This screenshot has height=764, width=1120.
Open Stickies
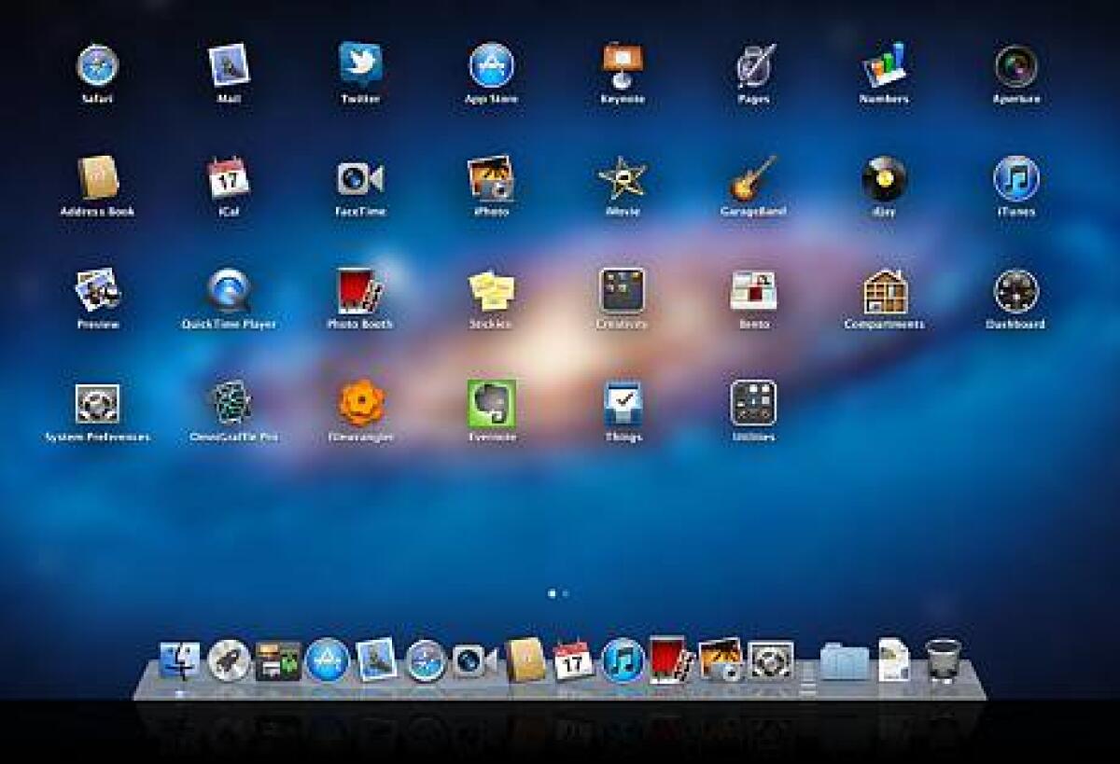point(491,291)
